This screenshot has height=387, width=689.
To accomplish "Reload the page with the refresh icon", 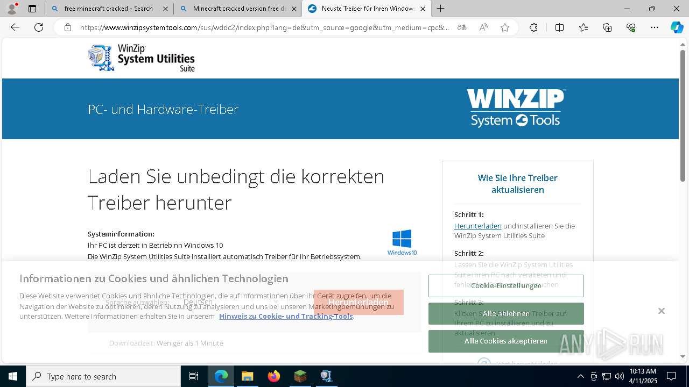I will pyautogui.click(x=39, y=27).
